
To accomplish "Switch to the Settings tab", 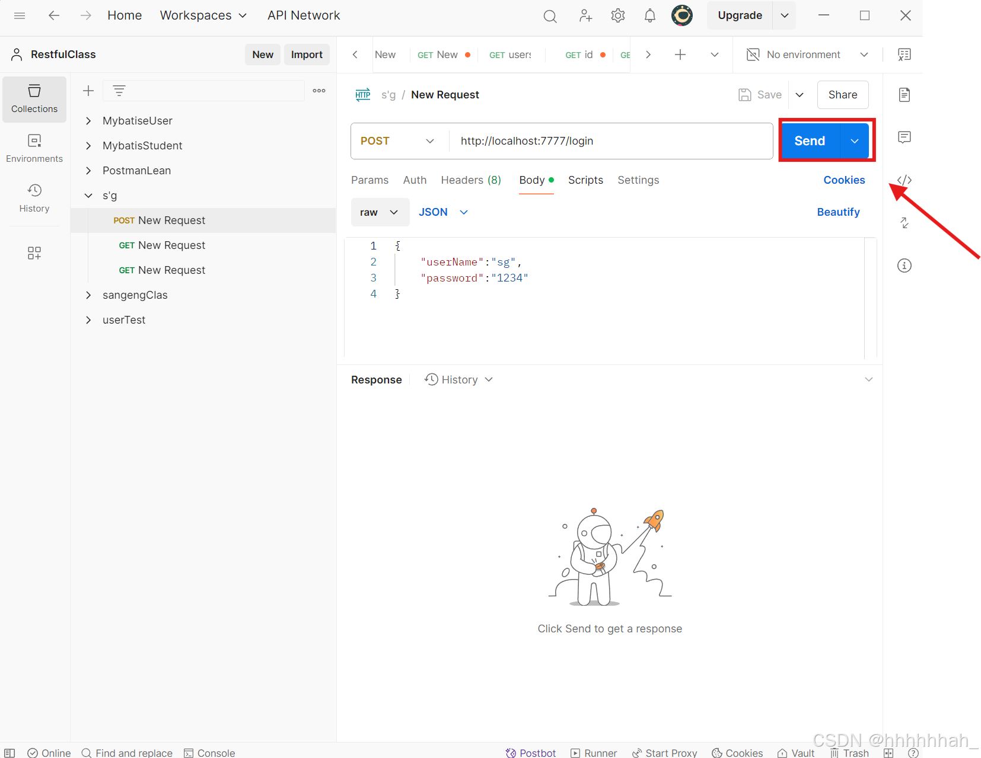I will (638, 180).
